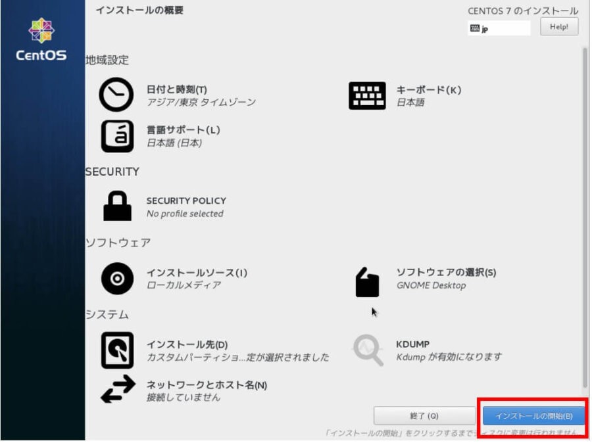Open キーボード(K) settings

428,90
